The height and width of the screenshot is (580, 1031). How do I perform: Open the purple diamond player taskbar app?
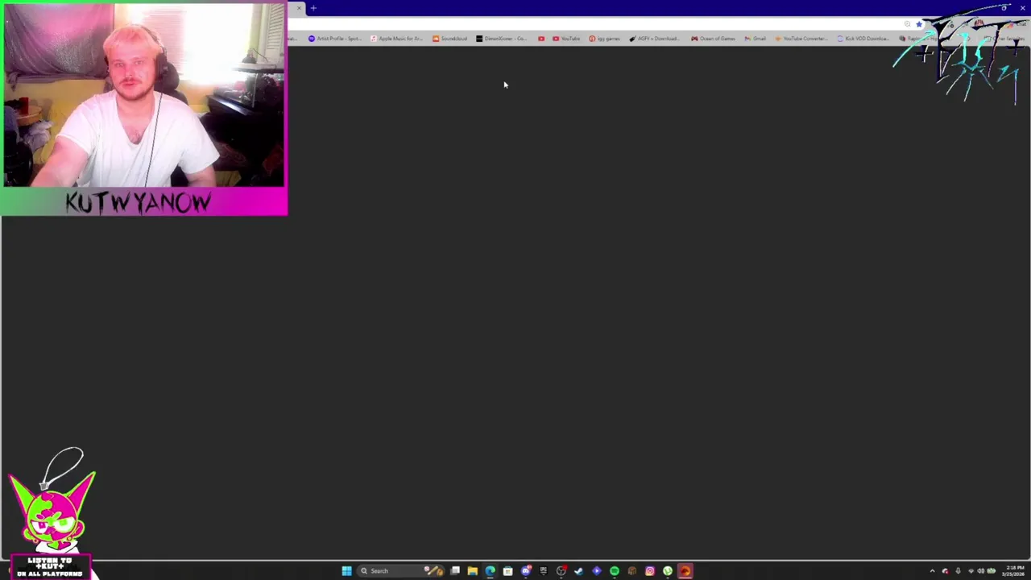[597, 571]
